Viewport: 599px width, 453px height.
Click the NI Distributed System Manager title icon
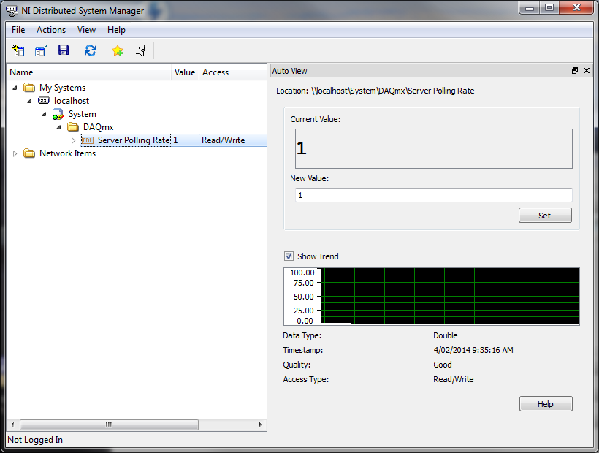click(x=12, y=11)
